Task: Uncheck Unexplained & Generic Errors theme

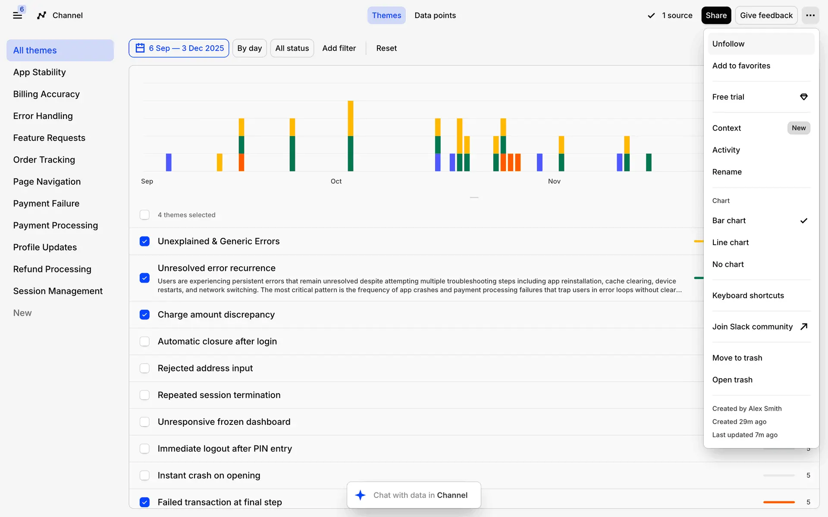Action: click(x=144, y=241)
